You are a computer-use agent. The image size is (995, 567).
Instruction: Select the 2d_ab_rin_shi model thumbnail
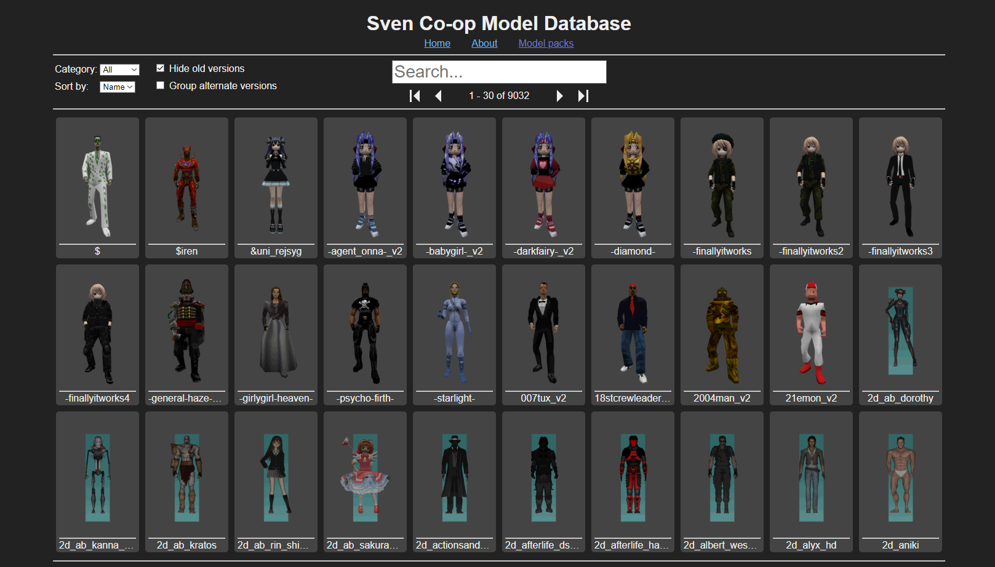tap(276, 482)
